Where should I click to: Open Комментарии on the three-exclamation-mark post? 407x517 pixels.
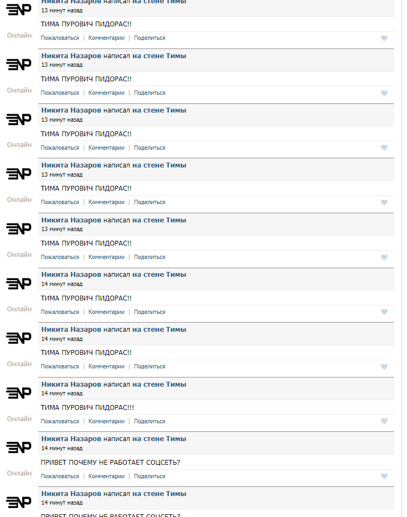[106, 421]
